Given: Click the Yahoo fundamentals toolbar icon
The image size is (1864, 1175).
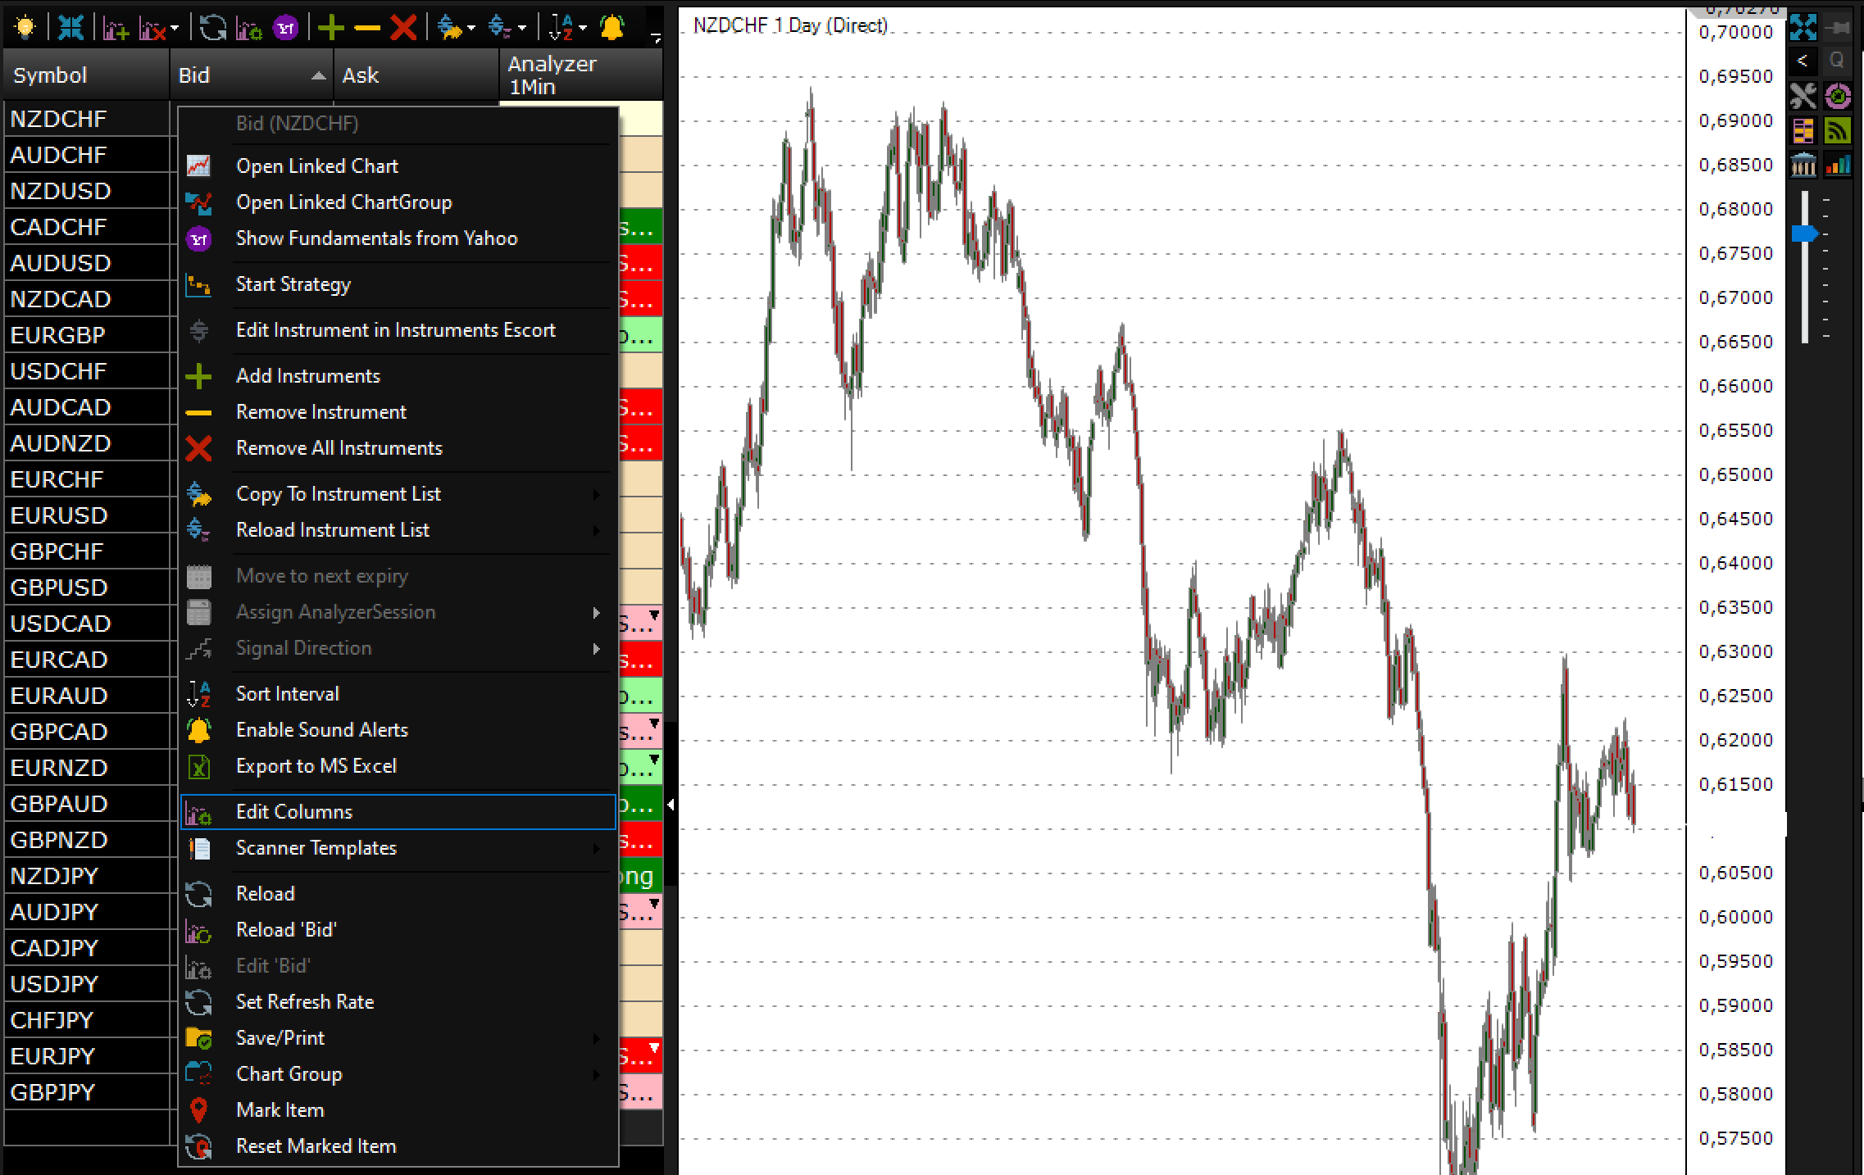Looking at the screenshot, I should pyautogui.click(x=284, y=29).
